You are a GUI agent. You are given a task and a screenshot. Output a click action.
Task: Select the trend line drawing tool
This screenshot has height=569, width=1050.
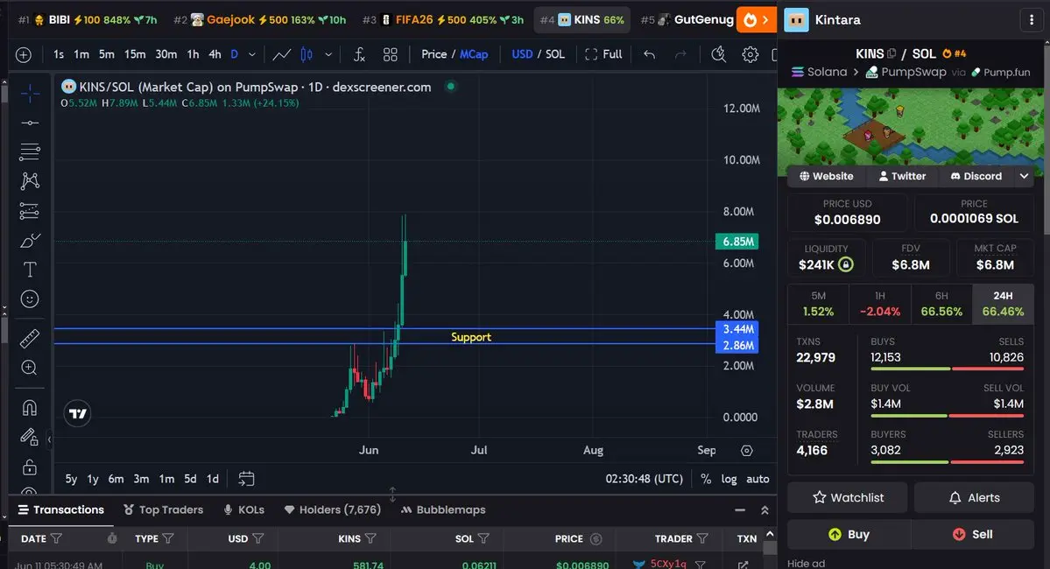[30, 123]
